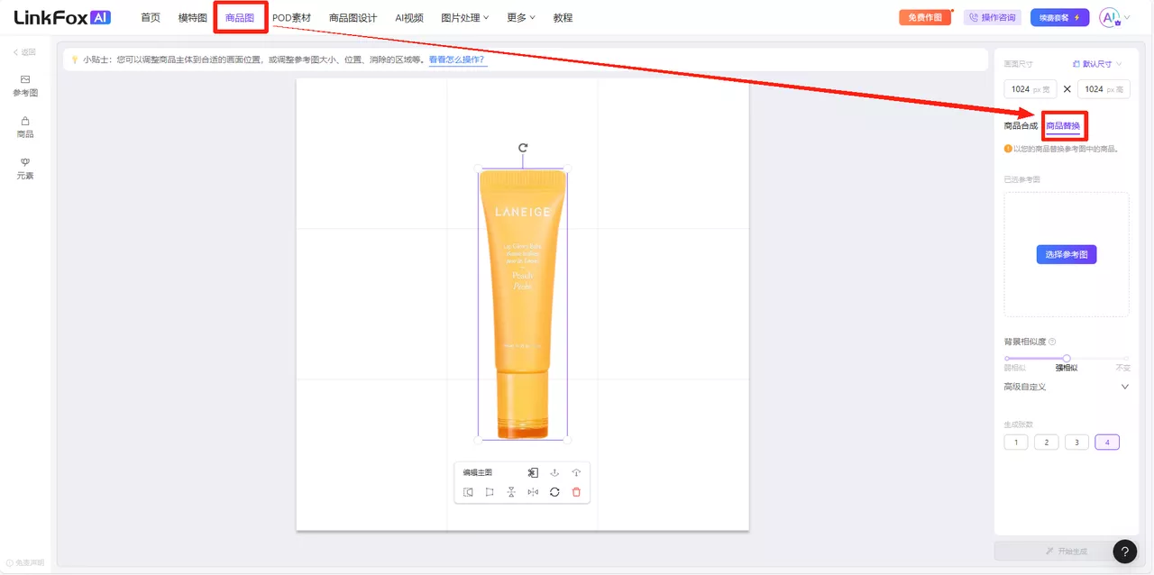Click the orange 免费作图 button
The height and width of the screenshot is (575, 1154).
(x=925, y=18)
